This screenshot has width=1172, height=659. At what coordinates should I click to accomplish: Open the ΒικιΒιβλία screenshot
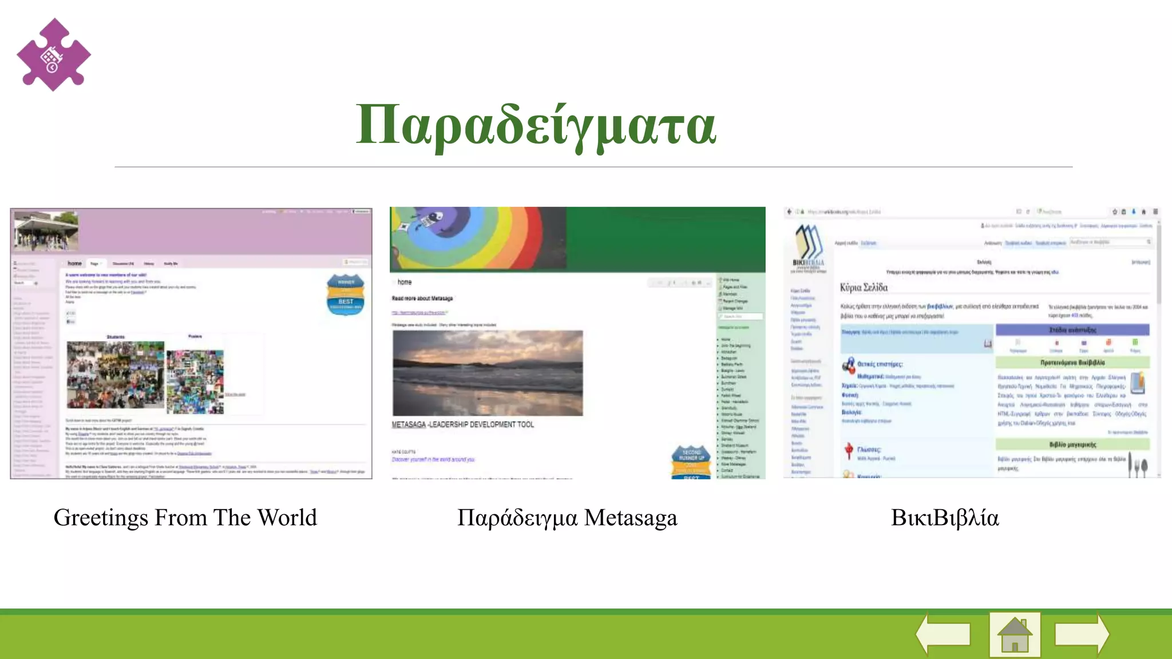(972, 342)
